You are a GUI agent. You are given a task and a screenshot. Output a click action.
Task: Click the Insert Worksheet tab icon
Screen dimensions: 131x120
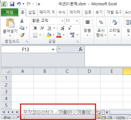pos(98,112)
